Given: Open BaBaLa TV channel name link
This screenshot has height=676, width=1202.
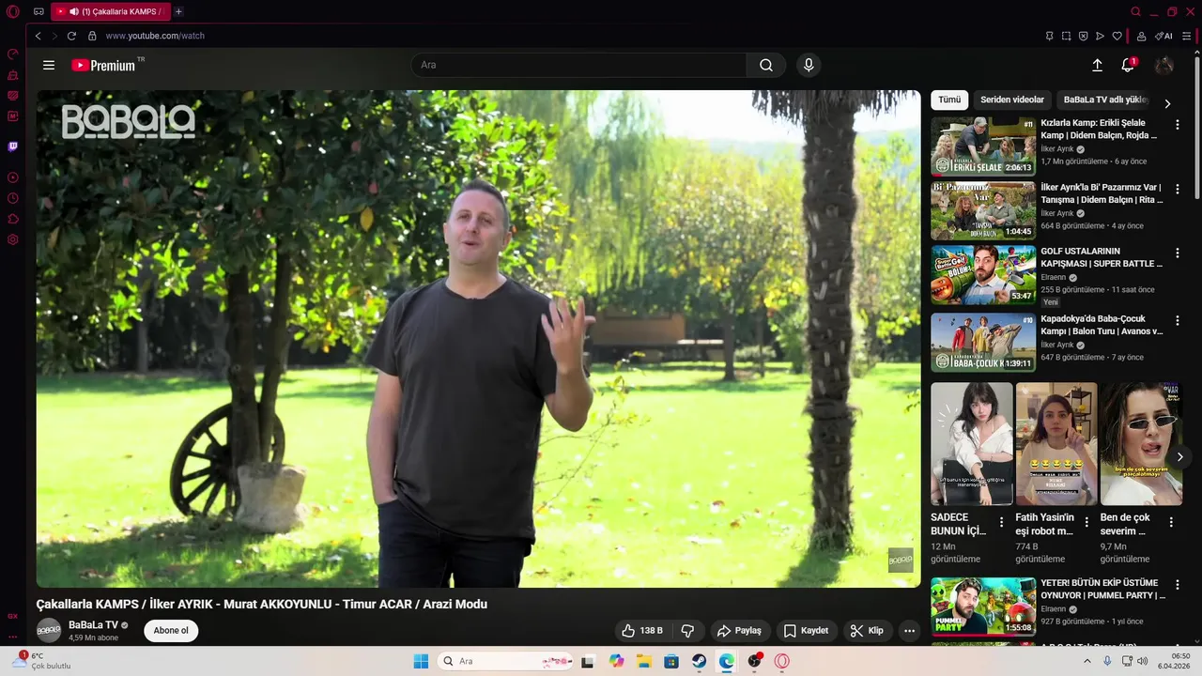Looking at the screenshot, I should click(93, 625).
